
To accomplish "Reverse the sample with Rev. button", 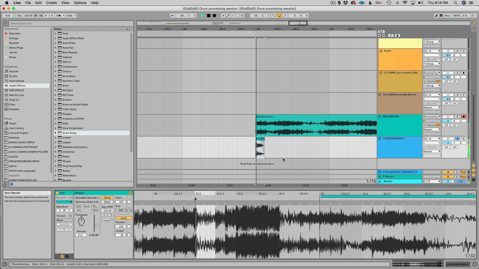I will point(95,206).
